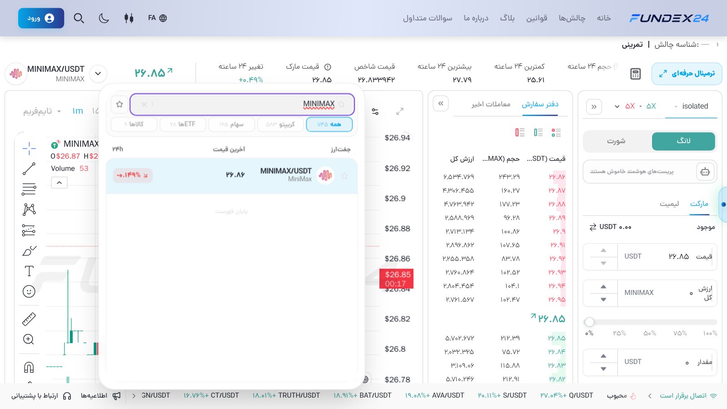Select the لانگ long button

click(683, 141)
